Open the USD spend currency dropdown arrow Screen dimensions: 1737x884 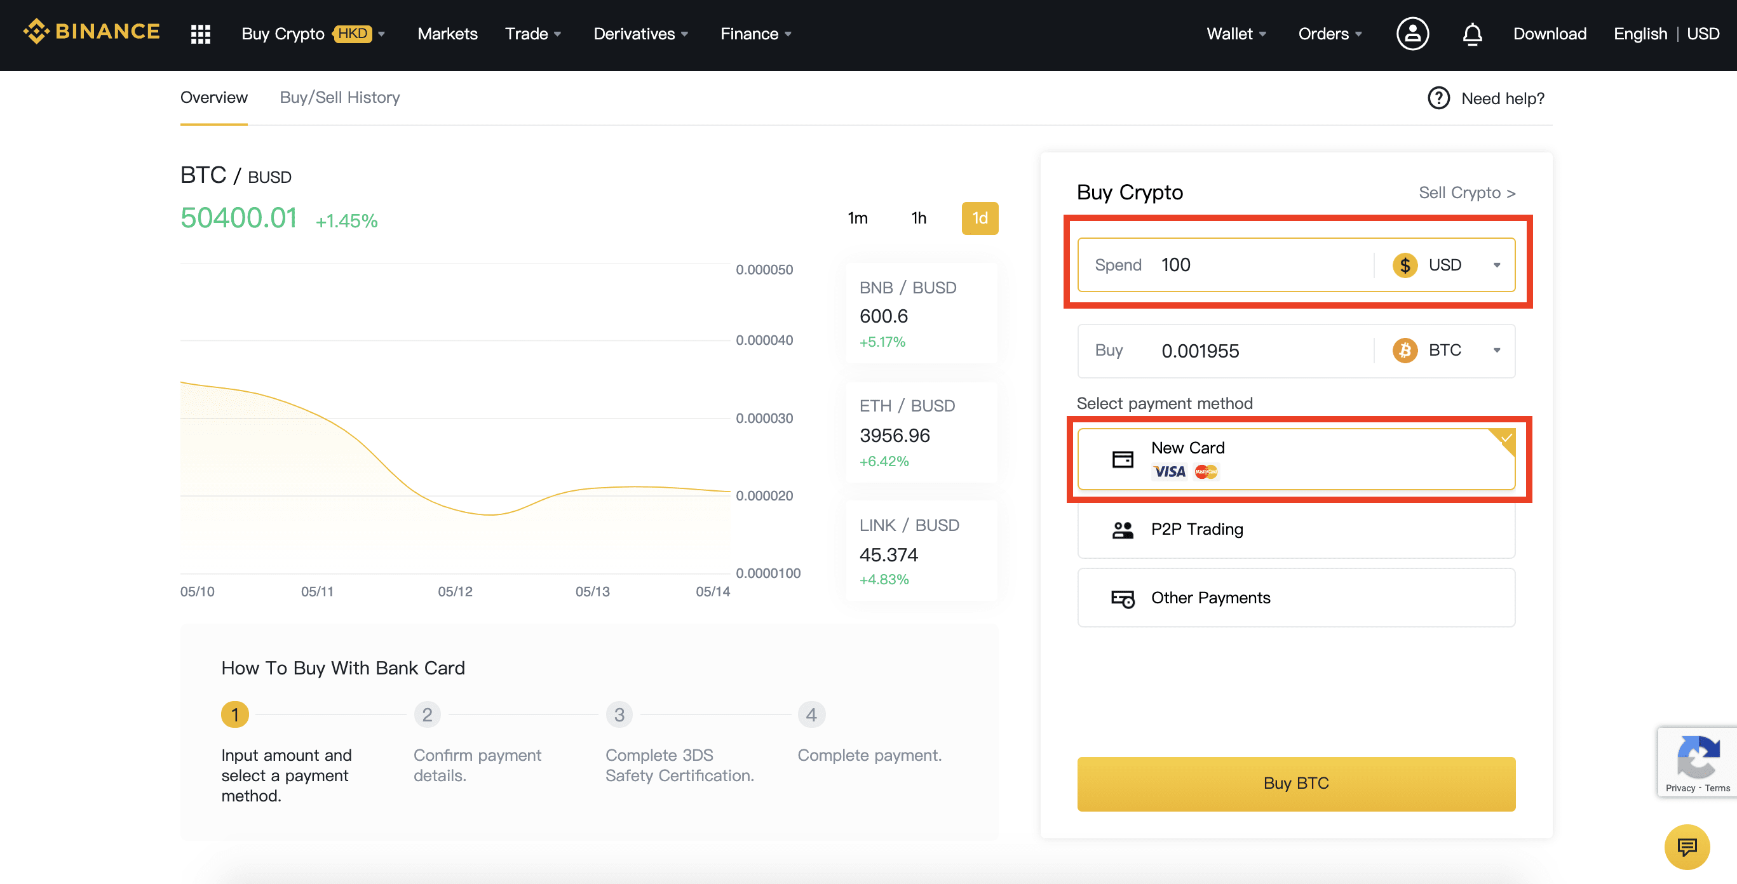click(x=1496, y=265)
